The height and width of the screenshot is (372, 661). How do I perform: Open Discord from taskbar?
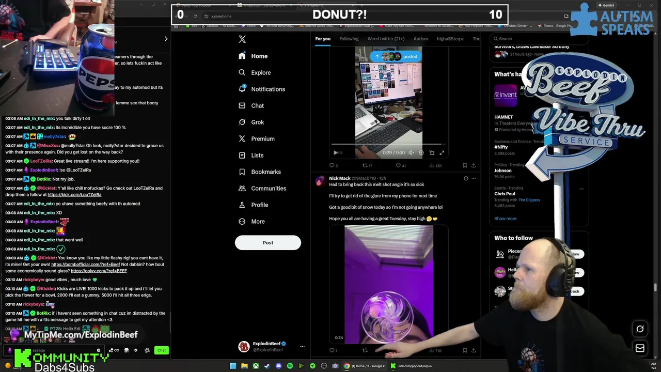[278, 366]
